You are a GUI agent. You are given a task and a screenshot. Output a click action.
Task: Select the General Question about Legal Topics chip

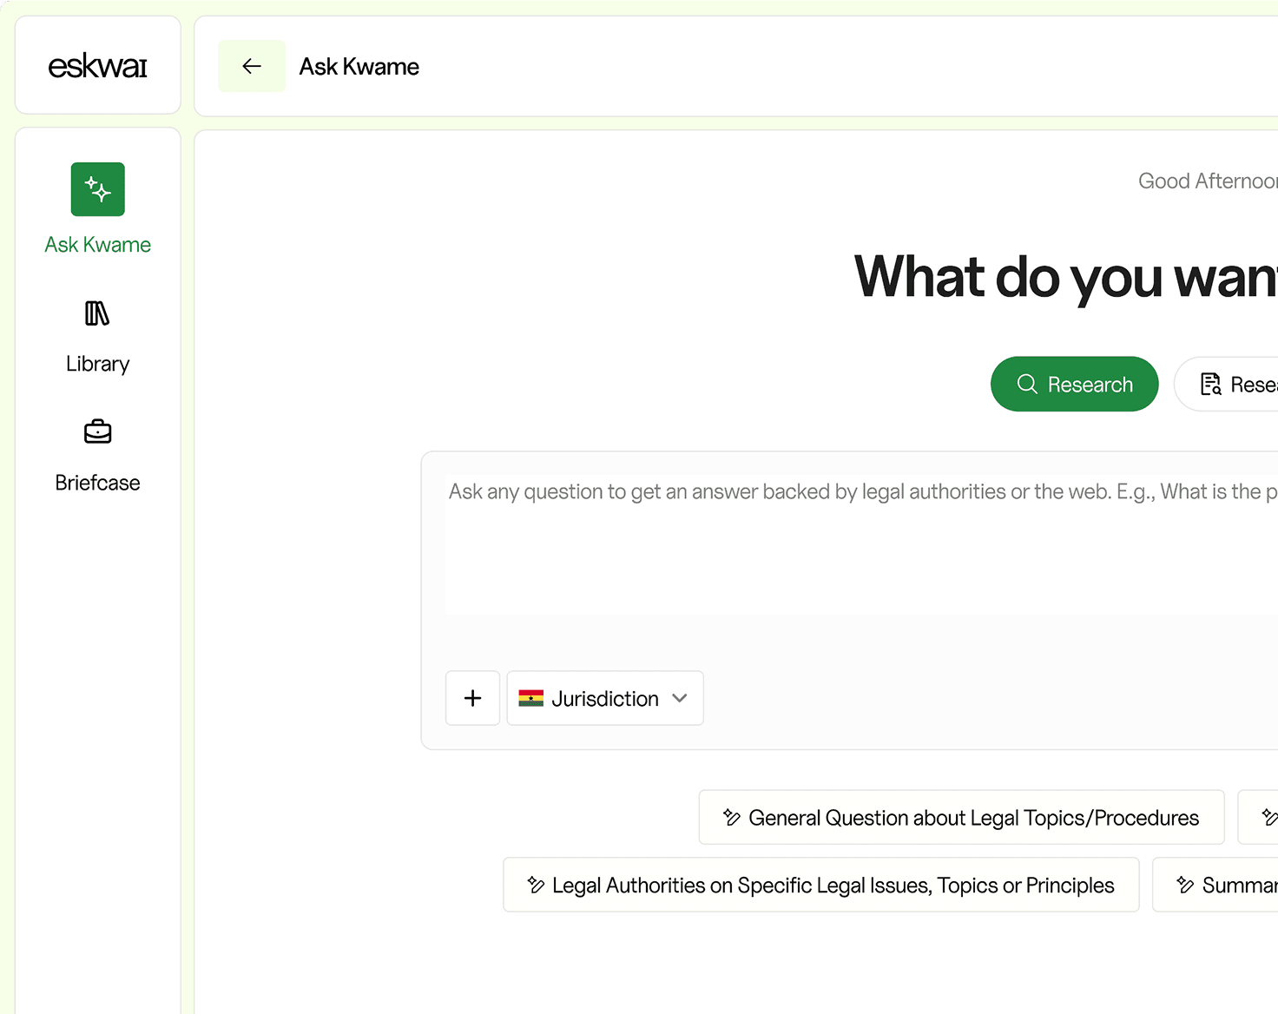[x=960, y=817]
